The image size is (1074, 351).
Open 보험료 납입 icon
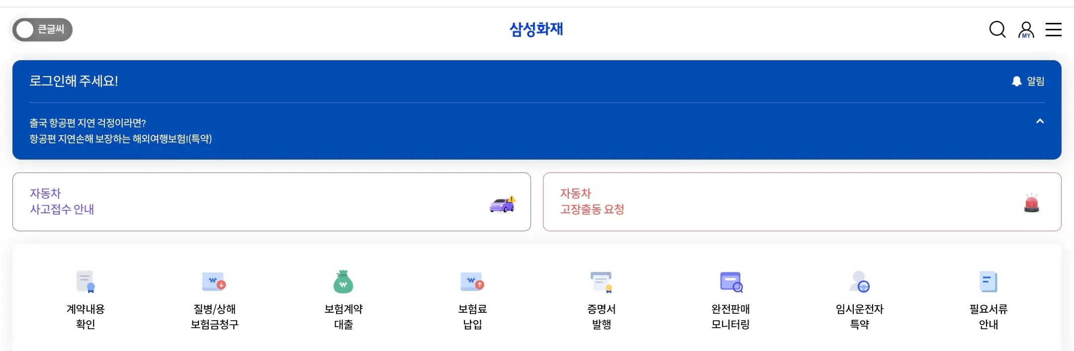click(472, 282)
